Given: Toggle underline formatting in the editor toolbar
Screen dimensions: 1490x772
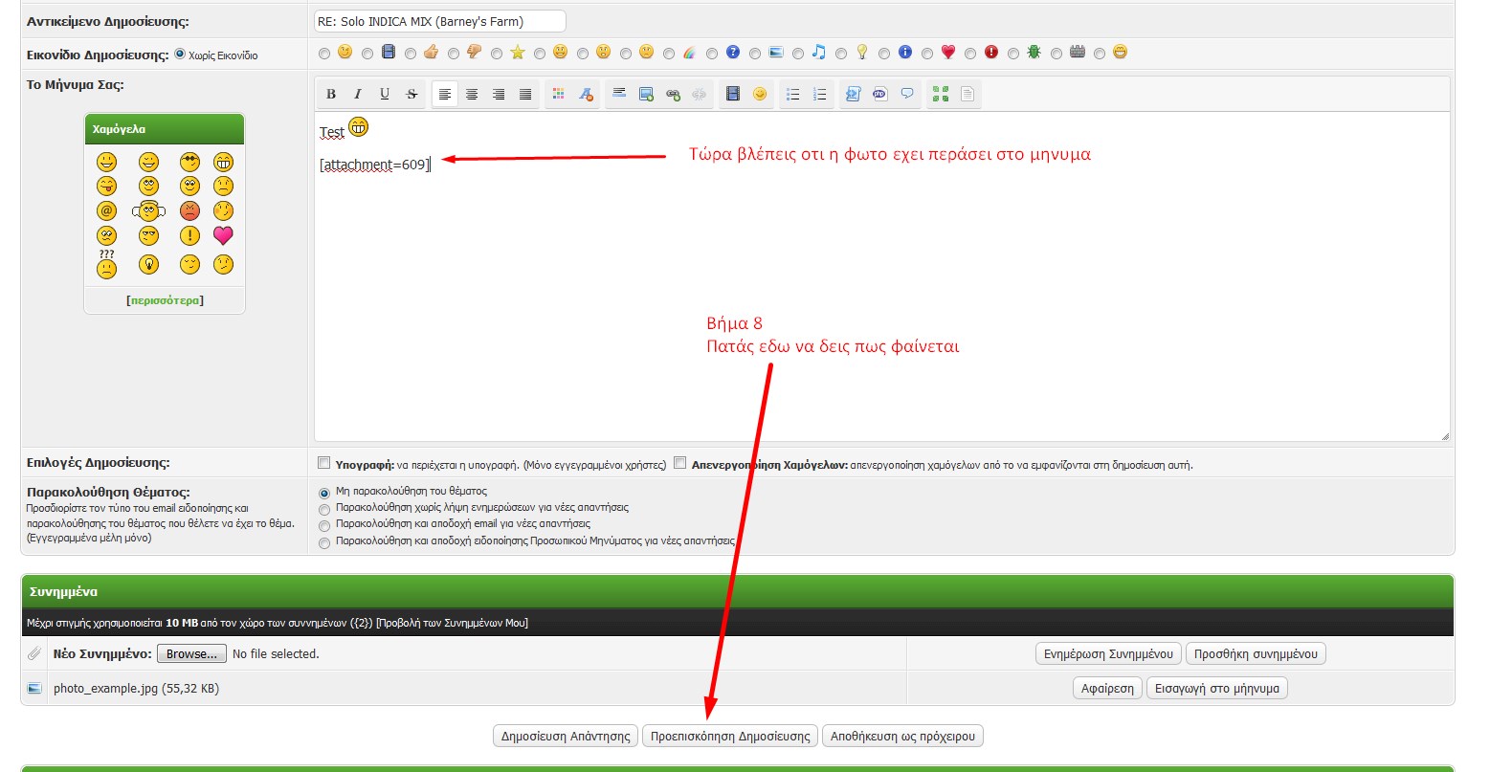Looking at the screenshot, I should click(385, 94).
